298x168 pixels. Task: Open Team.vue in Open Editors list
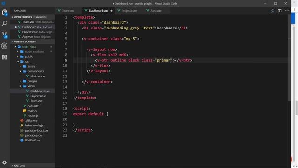click(33, 22)
